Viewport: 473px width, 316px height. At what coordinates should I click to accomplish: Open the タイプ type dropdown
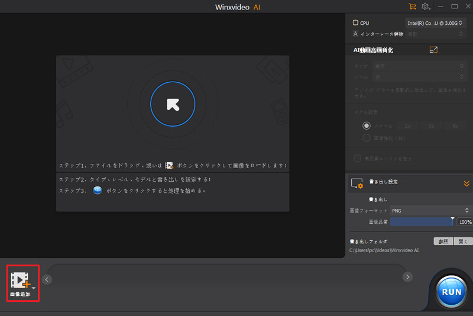pyautogui.click(x=419, y=66)
